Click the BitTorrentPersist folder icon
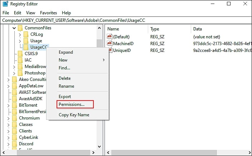 coord(14,112)
